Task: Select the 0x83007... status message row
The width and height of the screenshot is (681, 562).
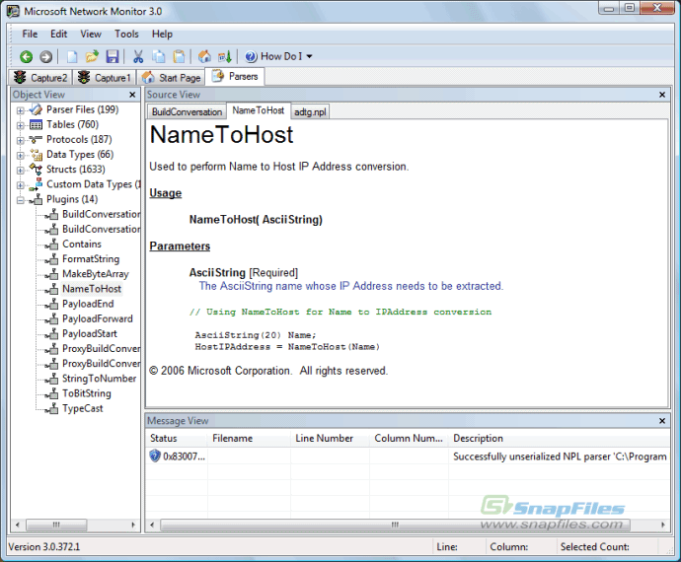Action: click(408, 457)
